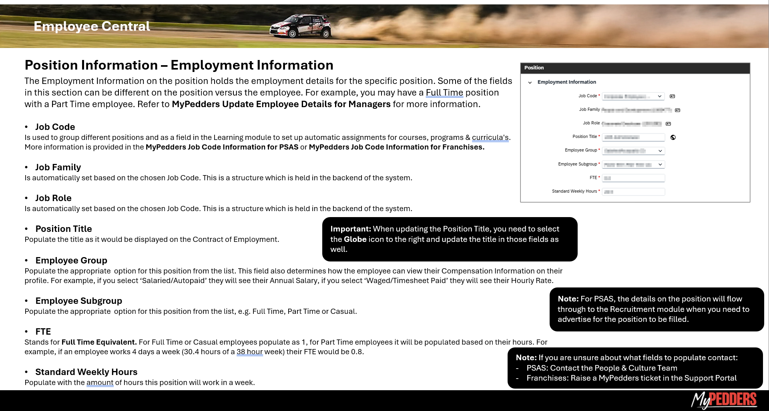Select the Standard Weekly Hours field

633,192
